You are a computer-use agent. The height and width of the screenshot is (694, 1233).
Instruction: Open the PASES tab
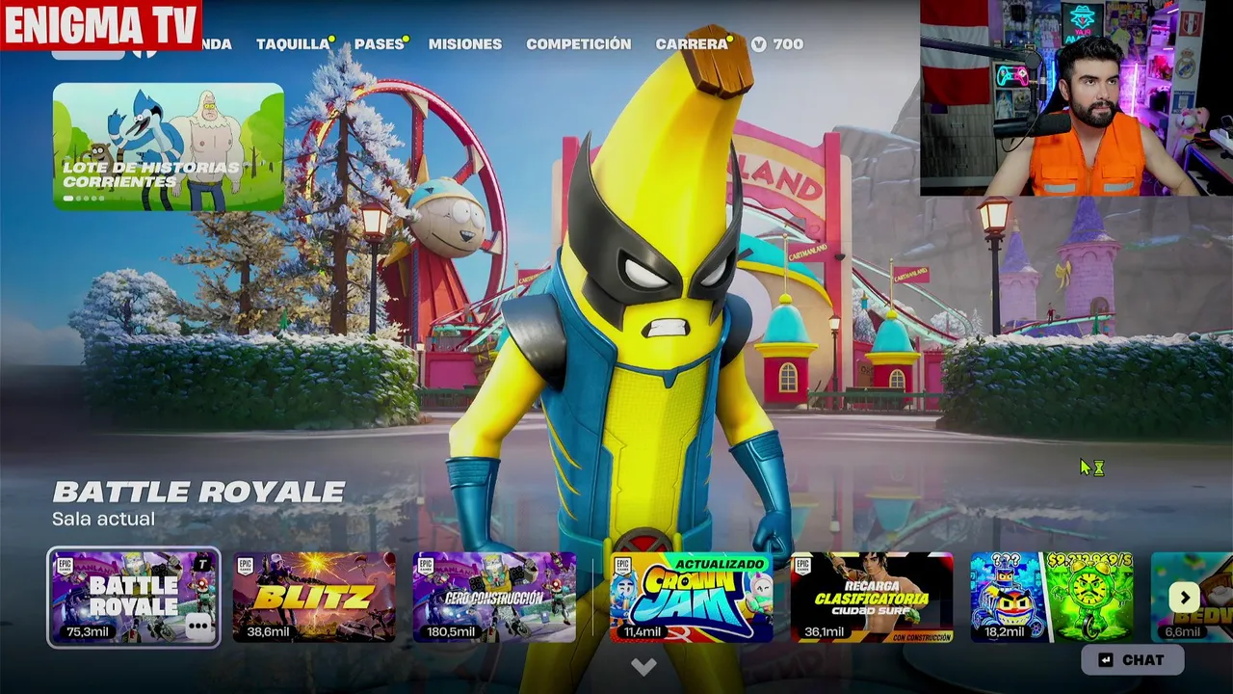pyautogui.click(x=379, y=43)
